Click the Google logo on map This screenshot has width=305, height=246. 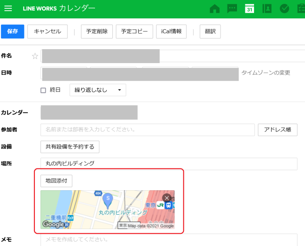click(x=53, y=224)
